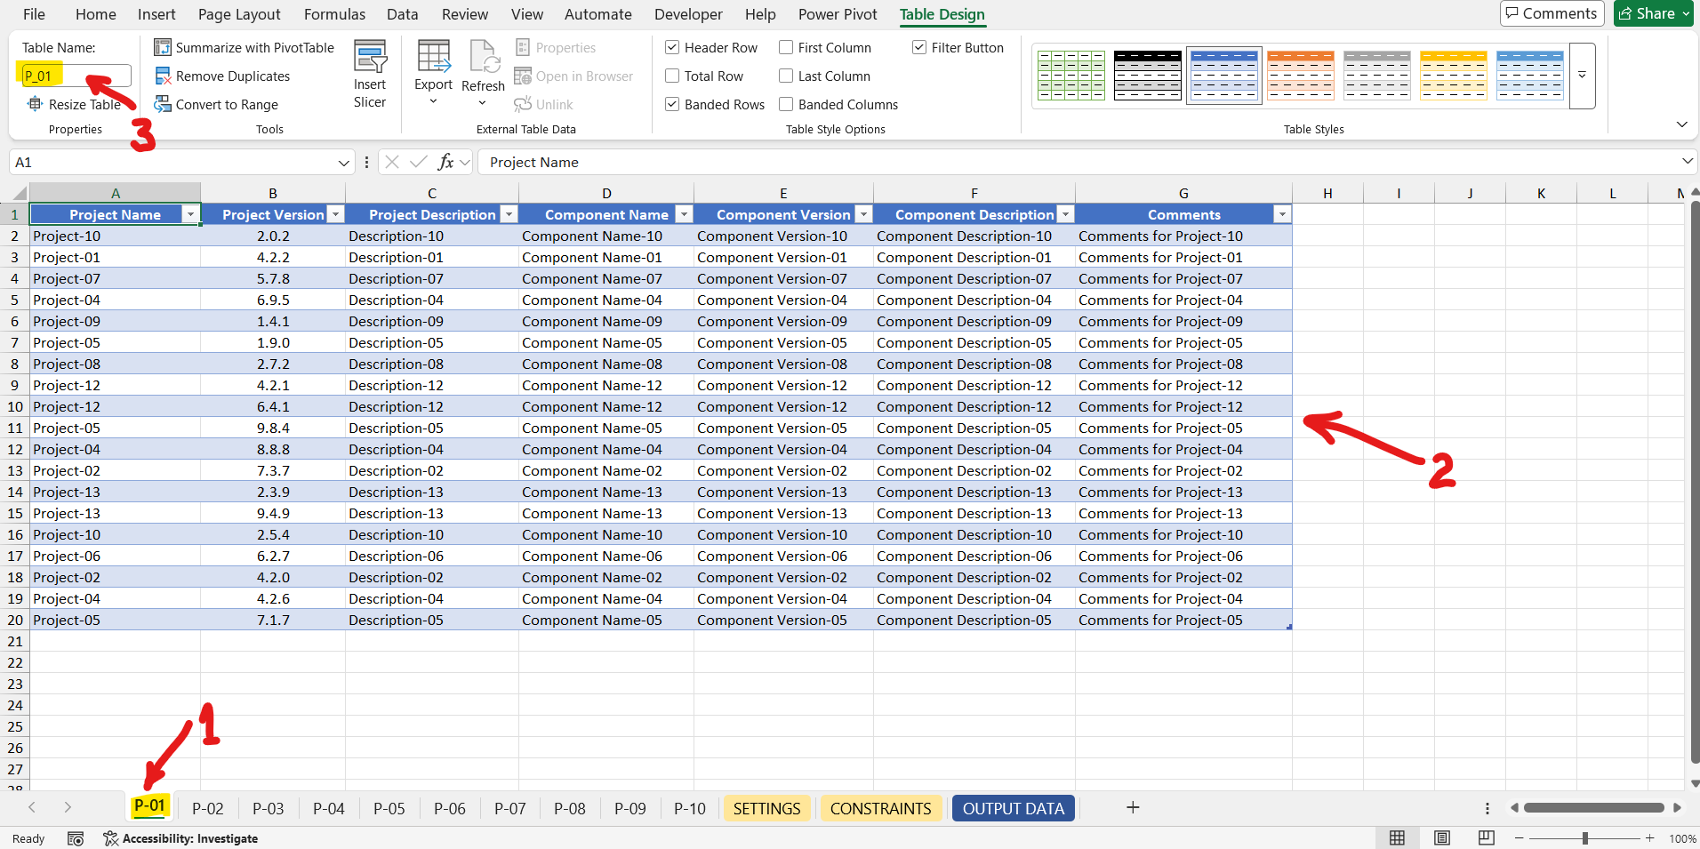The height and width of the screenshot is (849, 1700).
Task: Open the Name Box dropdown arrow
Action: point(343,163)
